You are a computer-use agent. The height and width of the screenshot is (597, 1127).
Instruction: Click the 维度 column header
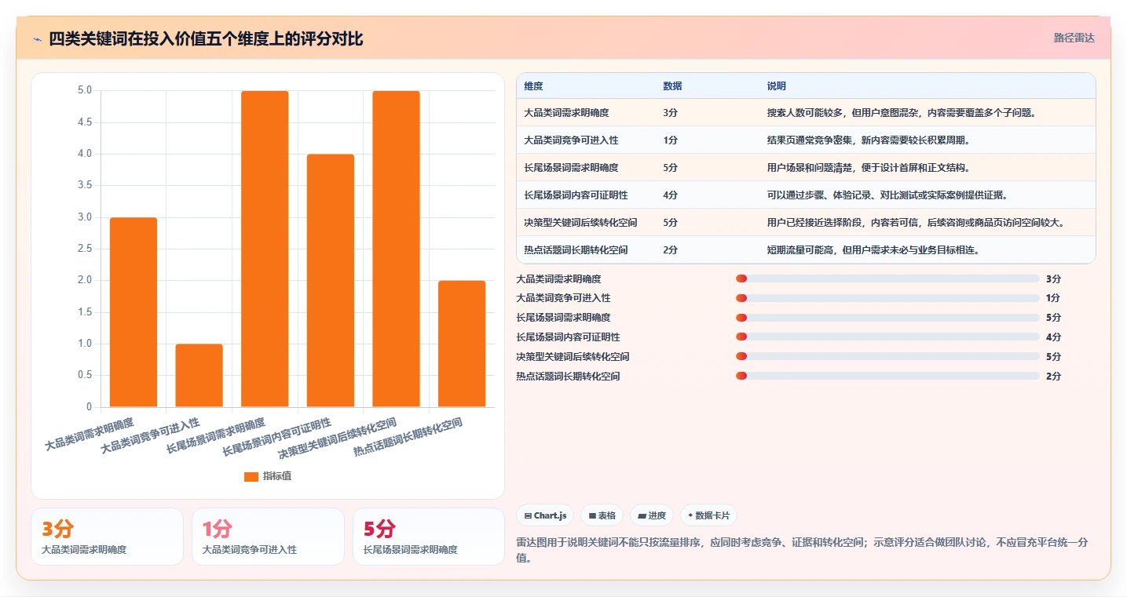pyautogui.click(x=533, y=86)
